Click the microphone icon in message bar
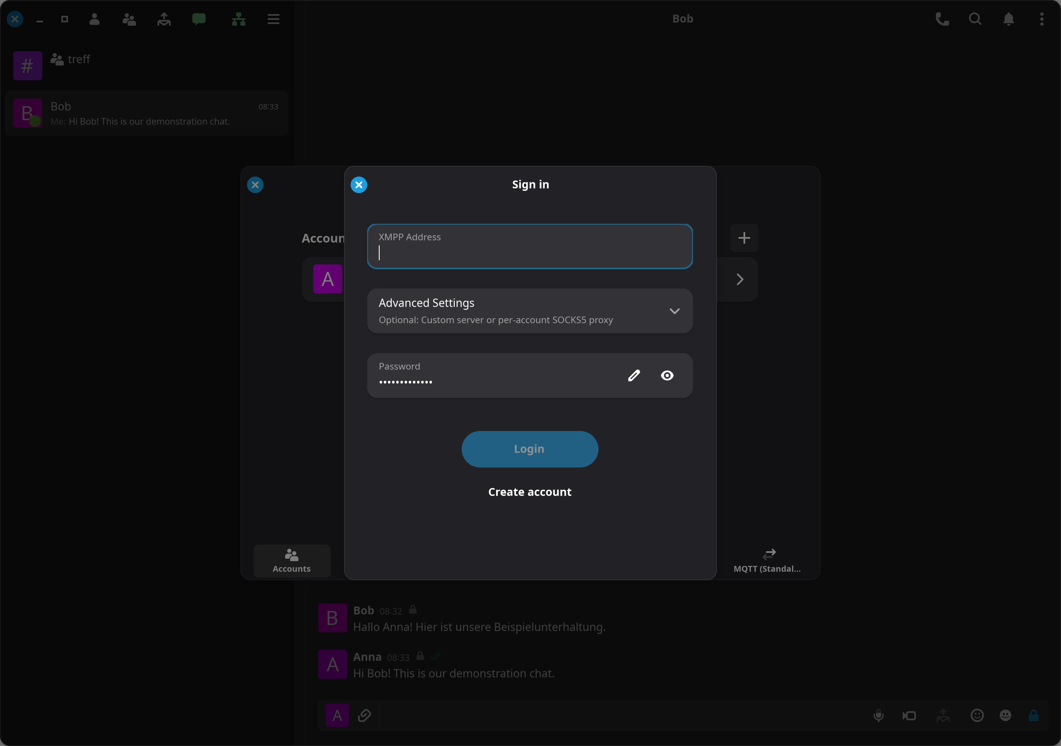 coord(879,715)
